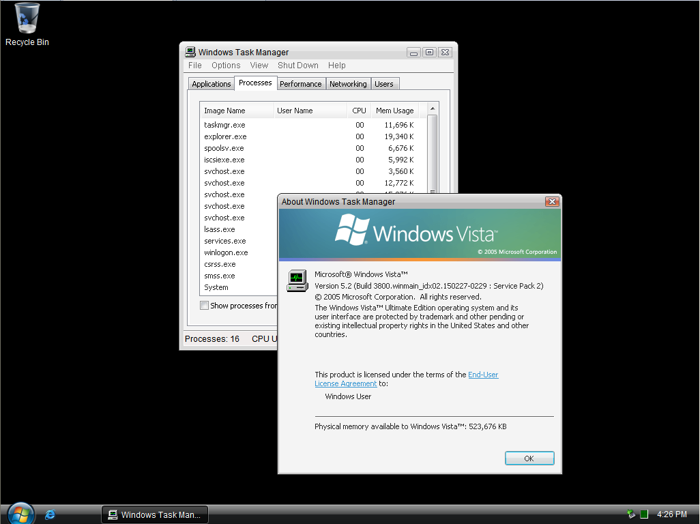Image resolution: width=700 pixels, height=524 pixels.
Task: Click OK in the About dialog
Action: (x=529, y=458)
